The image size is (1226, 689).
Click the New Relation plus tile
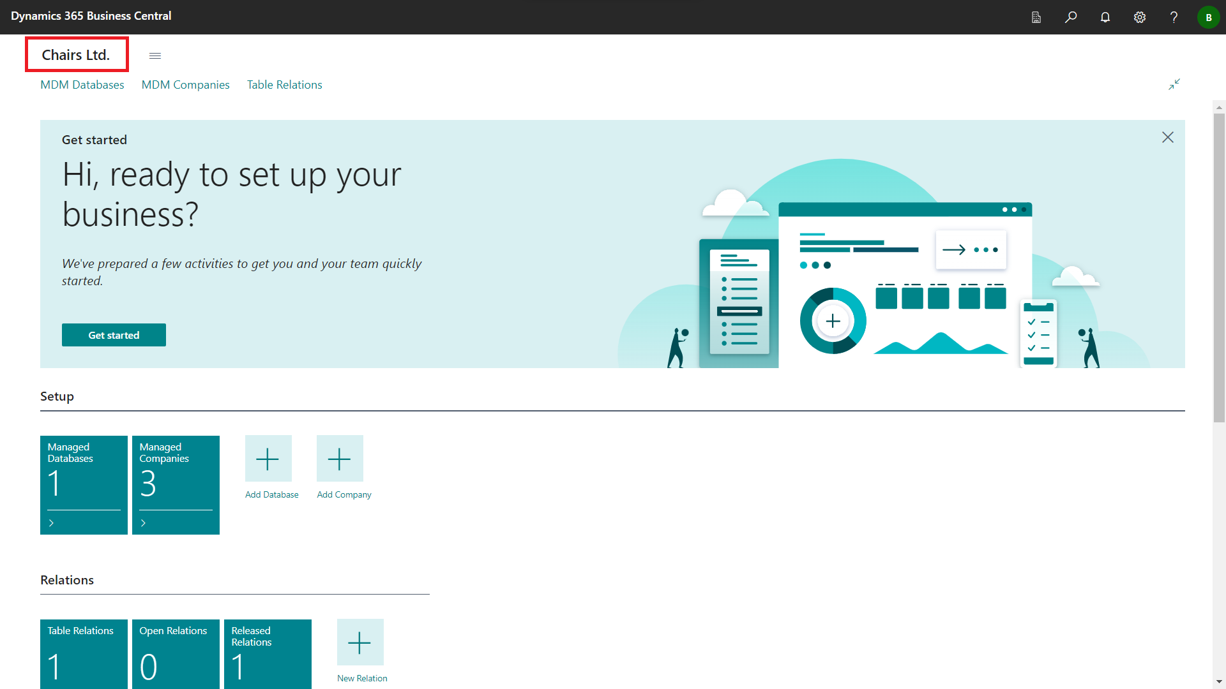coord(360,642)
